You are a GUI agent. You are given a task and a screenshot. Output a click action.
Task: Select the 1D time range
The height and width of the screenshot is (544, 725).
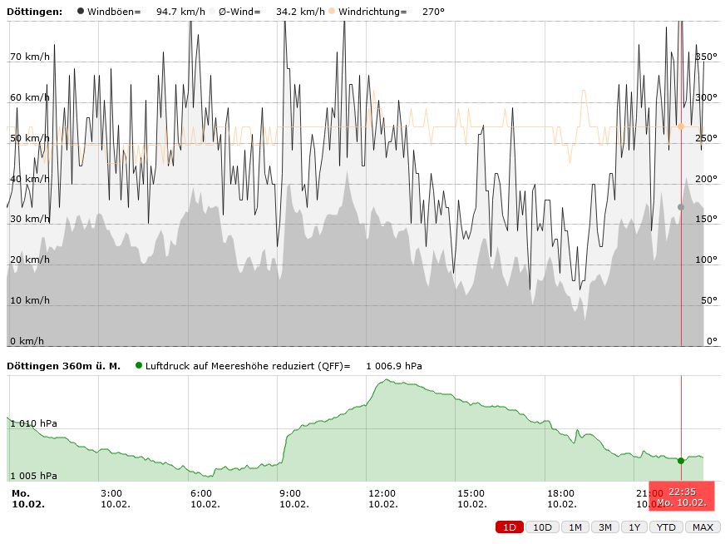tap(510, 527)
